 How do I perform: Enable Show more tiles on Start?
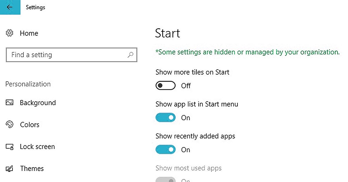[166, 86]
